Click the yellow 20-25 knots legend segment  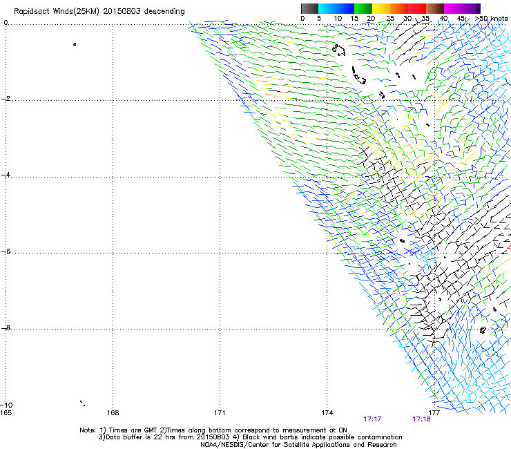click(x=381, y=8)
